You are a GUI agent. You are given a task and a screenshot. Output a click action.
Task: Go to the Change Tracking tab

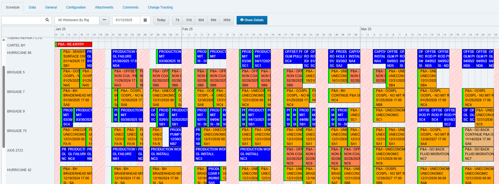[x=160, y=7]
